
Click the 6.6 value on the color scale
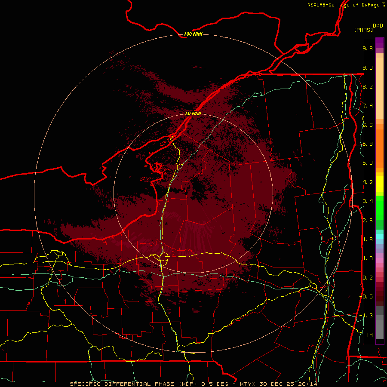click(368, 125)
